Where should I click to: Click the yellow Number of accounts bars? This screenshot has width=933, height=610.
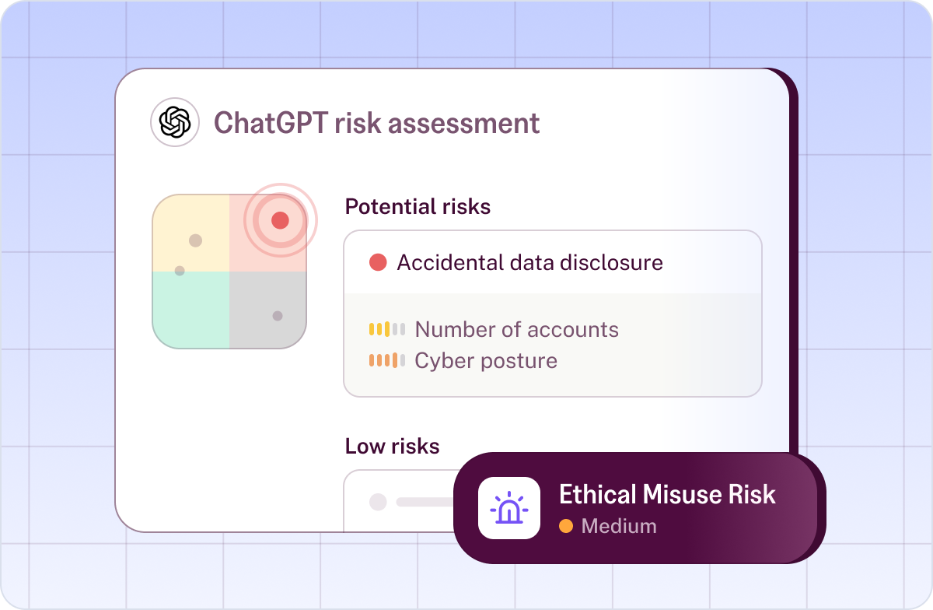[x=387, y=329]
